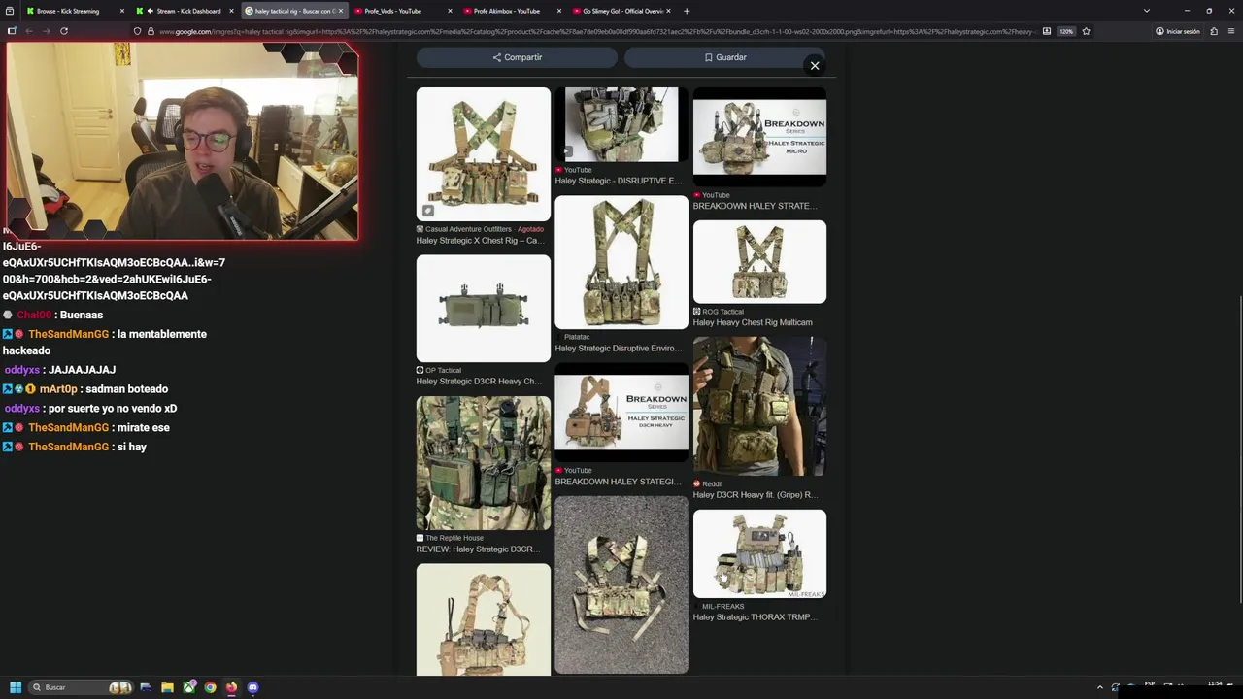Screen dimensions: 1243x699
Task: Open the browser extensions icon
Action: [1214, 31]
